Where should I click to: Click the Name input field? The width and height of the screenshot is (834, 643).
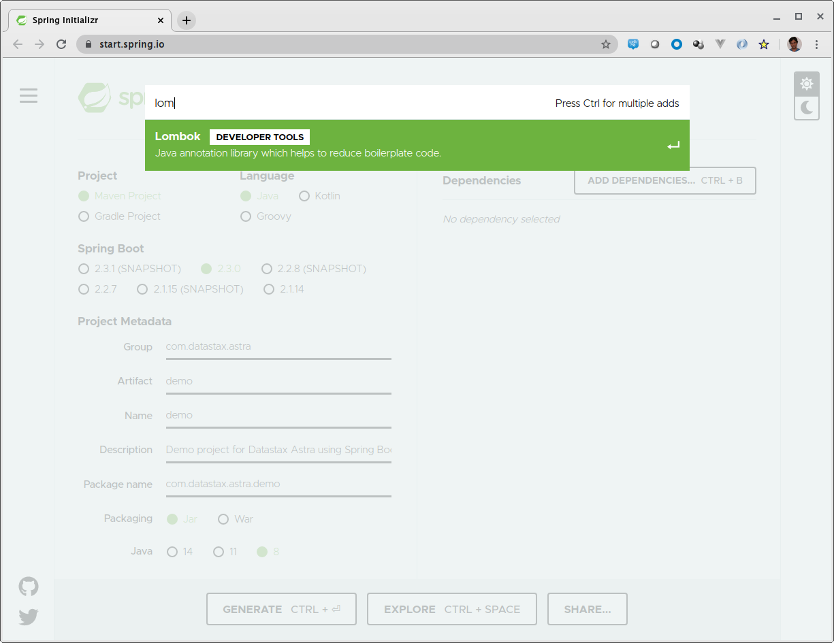pyautogui.click(x=278, y=415)
